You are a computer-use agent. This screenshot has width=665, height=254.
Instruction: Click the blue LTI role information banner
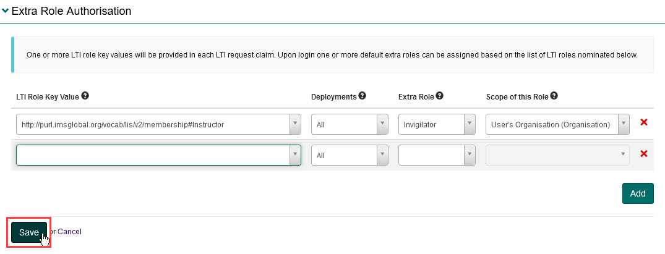pyautogui.click(x=332, y=55)
